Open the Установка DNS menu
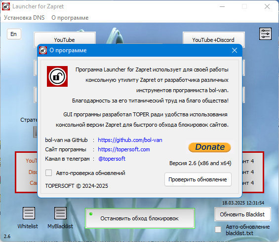The height and width of the screenshot is (242, 279). pos(24,18)
